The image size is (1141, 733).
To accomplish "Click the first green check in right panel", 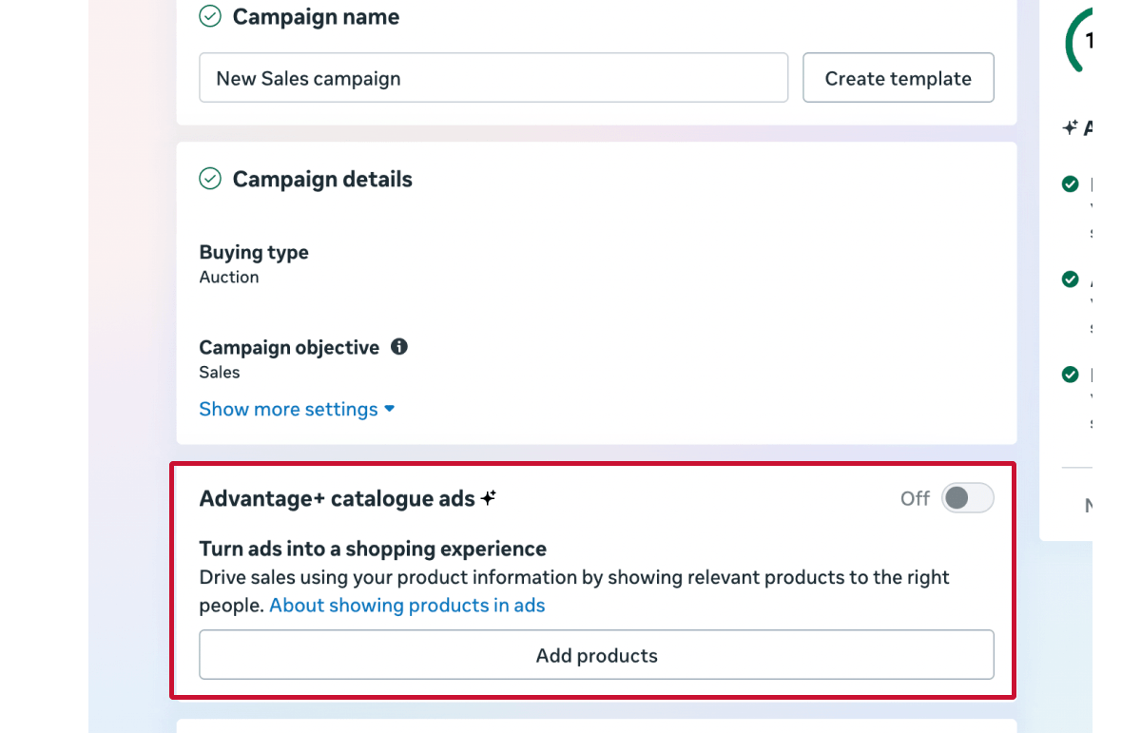I will (x=1071, y=184).
